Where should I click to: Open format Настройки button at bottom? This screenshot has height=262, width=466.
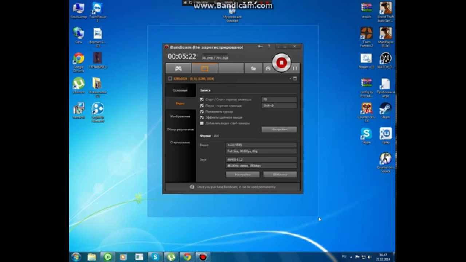pos(242,174)
